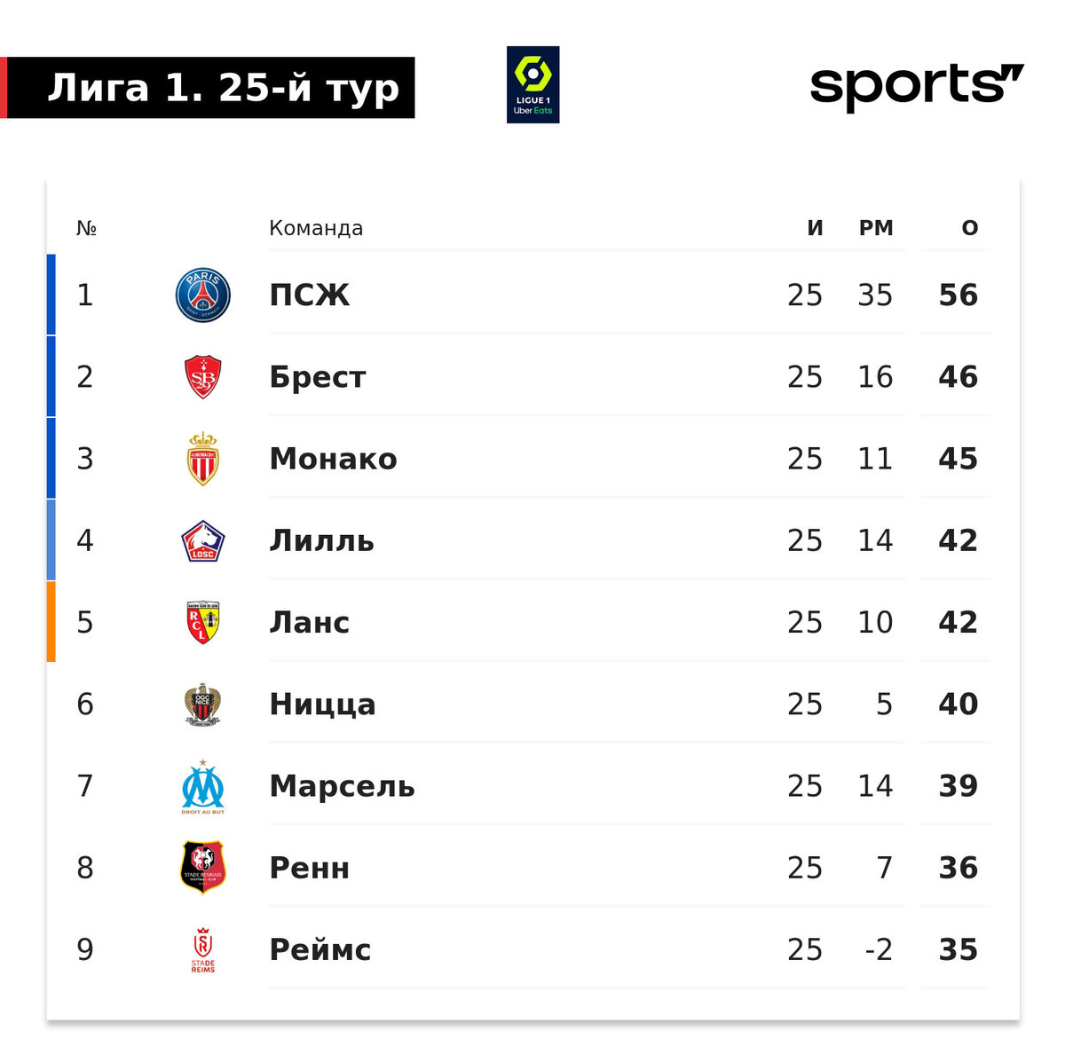The image size is (1065, 1055).
Task: Select the Команда column header
Action: (316, 228)
